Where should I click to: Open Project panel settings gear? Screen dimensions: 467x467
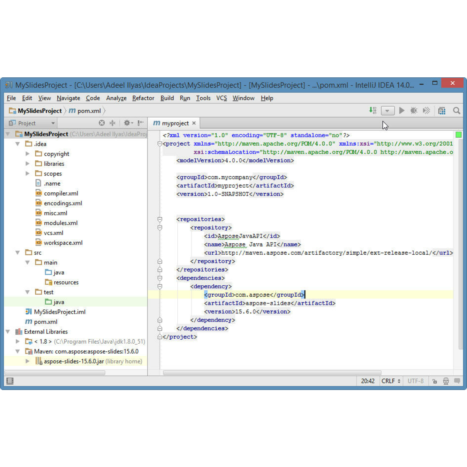127,123
